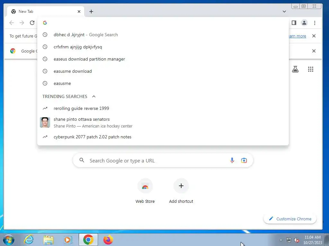This screenshot has width=329, height=246.
Task: Show hidden tray icons arrow
Action: [281, 240]
